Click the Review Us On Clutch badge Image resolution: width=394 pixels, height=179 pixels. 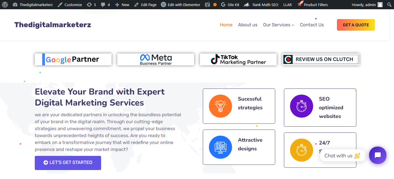point(321,59)
